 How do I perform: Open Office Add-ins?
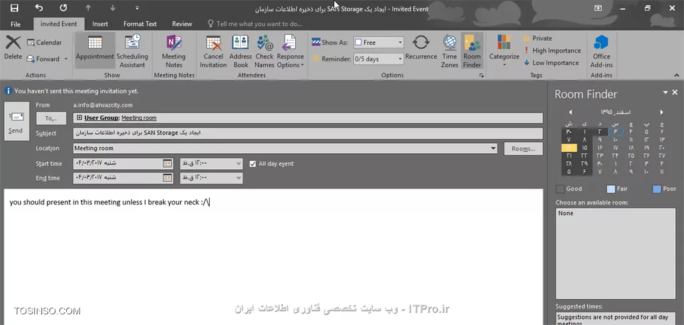pyautogui.click(x=602, y=51)
